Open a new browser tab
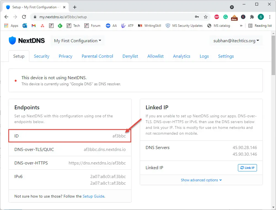This screenshot has height=210, width=276. (75, 7)
